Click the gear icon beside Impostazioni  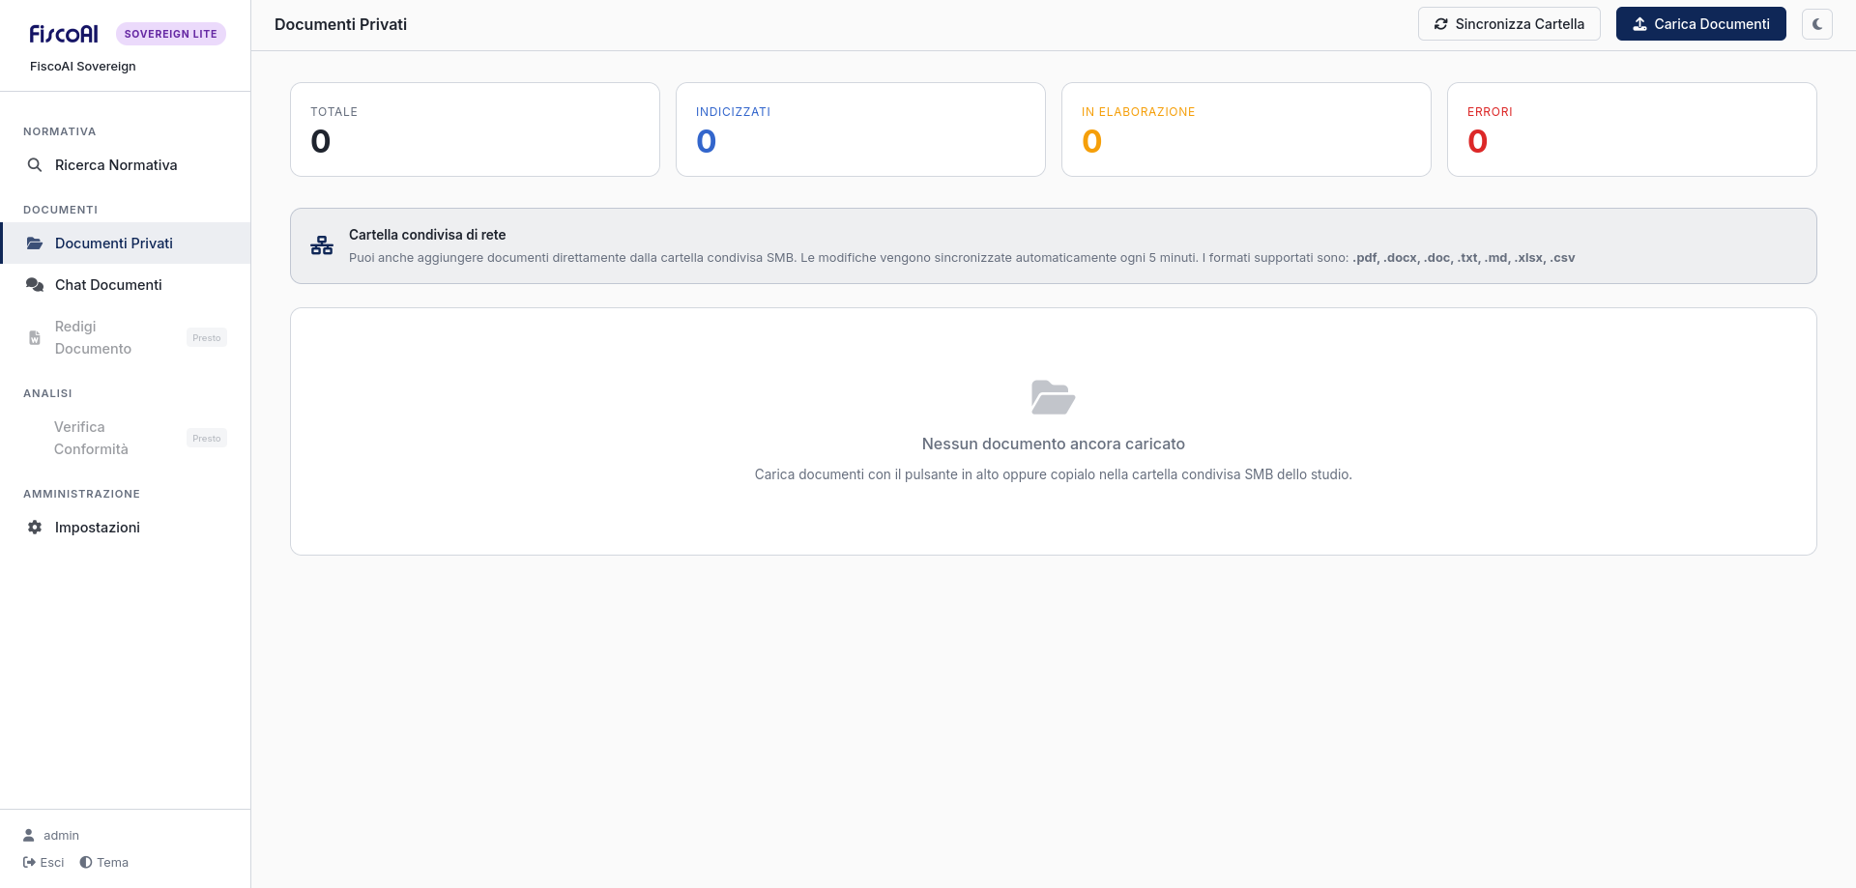tap(35, 528)
